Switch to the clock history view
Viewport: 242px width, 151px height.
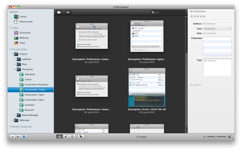pyautogui.click(x=72, y=136)
